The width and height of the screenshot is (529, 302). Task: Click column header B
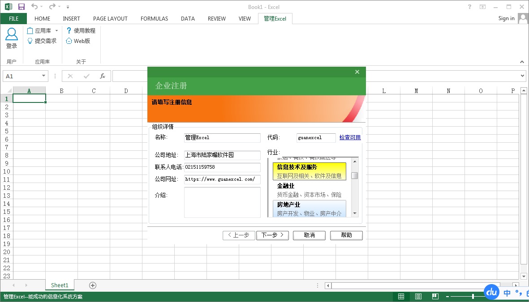coord(61,91)
